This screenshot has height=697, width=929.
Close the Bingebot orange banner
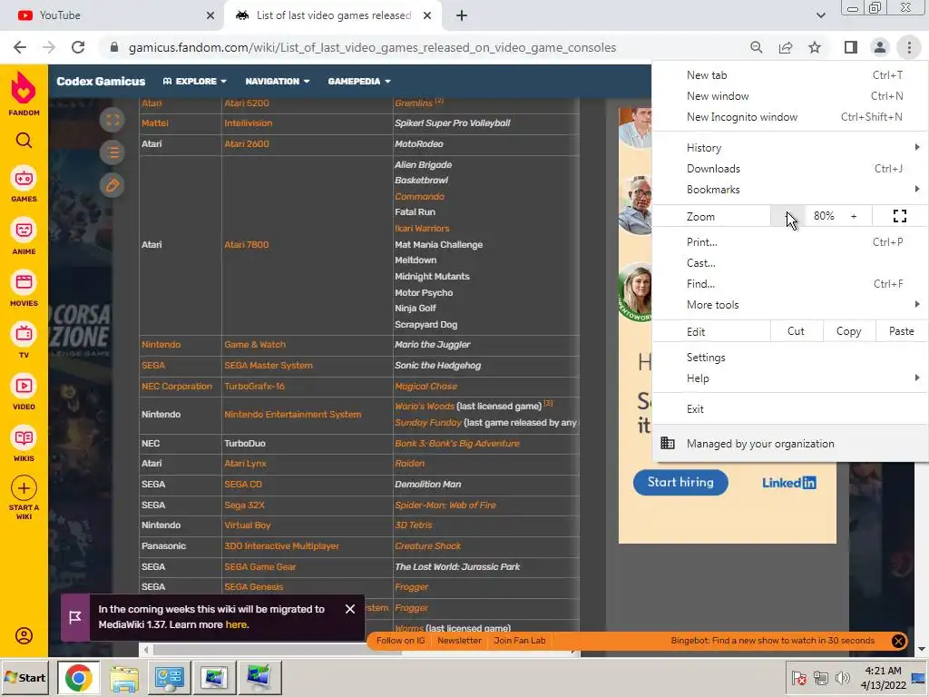click(x=898, y=641)
